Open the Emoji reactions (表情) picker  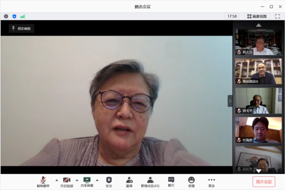191,182
